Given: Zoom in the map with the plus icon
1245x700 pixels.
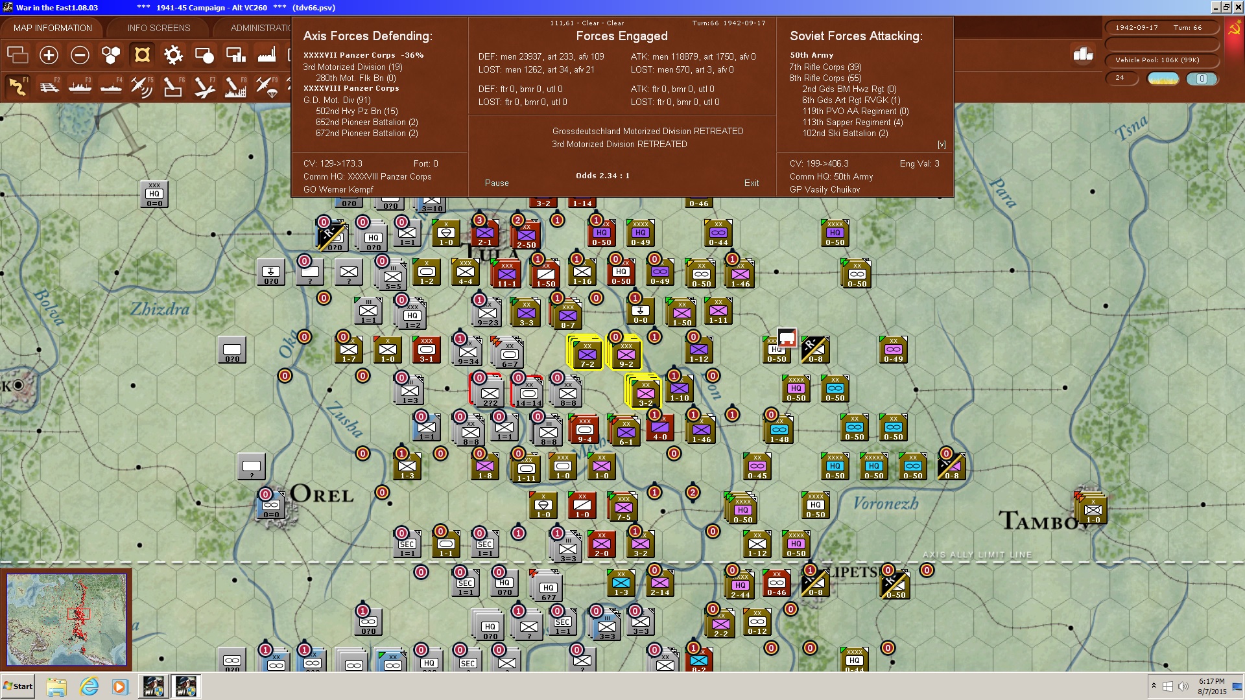Looking at the screenshot, I should click(x=49, y=55).
